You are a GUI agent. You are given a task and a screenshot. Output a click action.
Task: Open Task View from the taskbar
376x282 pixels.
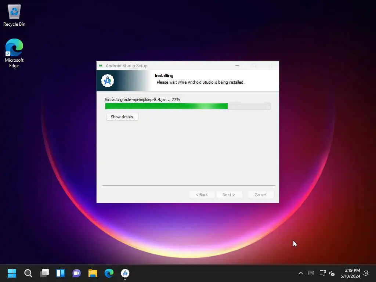(x=44, y=273)
